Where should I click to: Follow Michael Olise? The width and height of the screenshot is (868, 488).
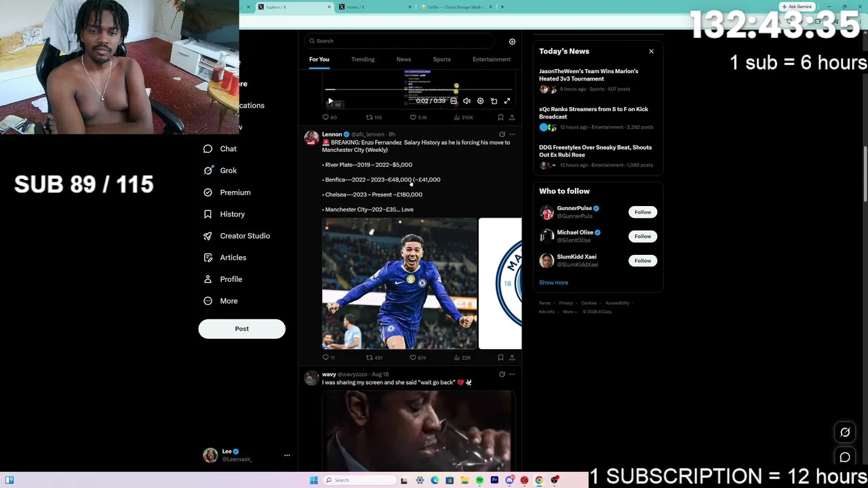[643, 237]
